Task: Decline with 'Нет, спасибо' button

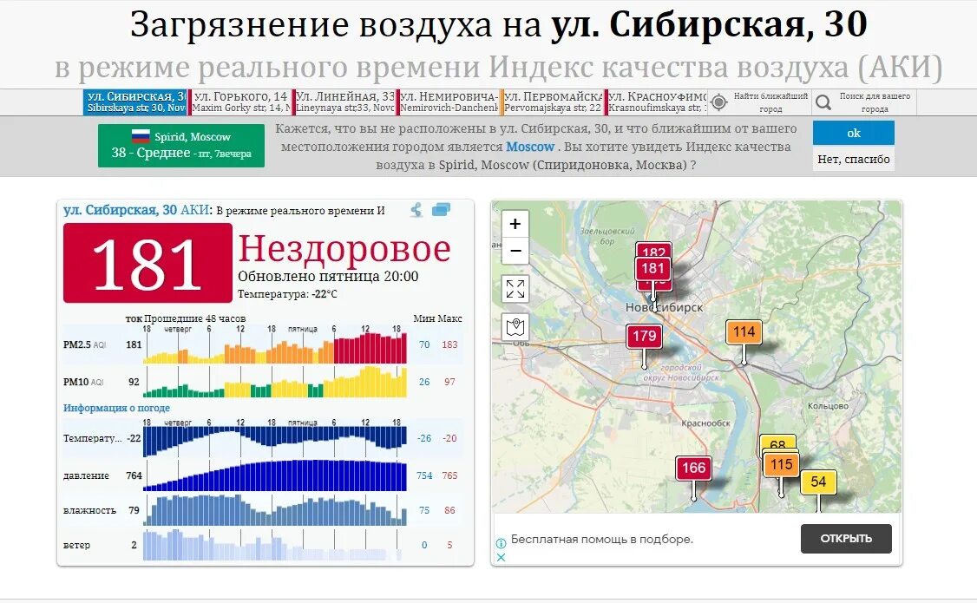Action: tap(853, 160)
